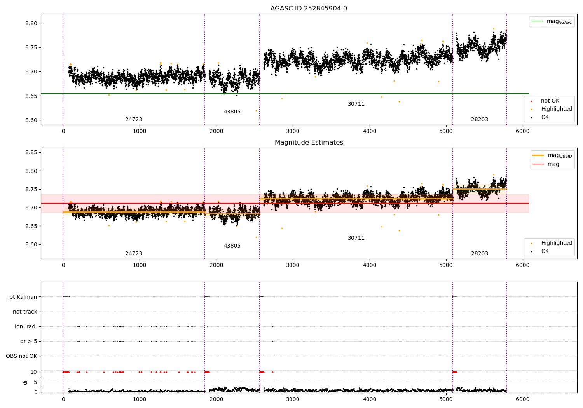Click the 'OBS not OK' axis label
583x408 pixels.
pyautogui.click(x=22, y=356)
